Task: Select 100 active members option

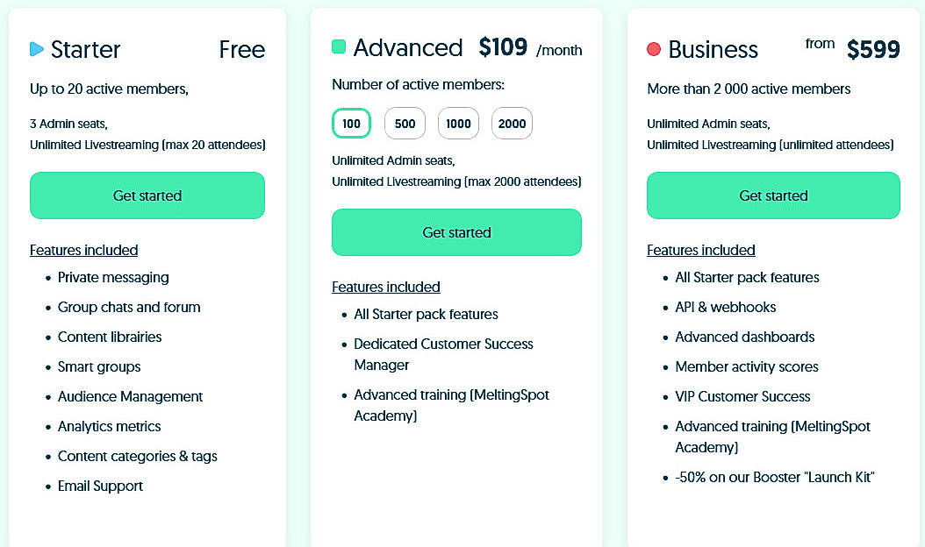Action: [351, 124]
